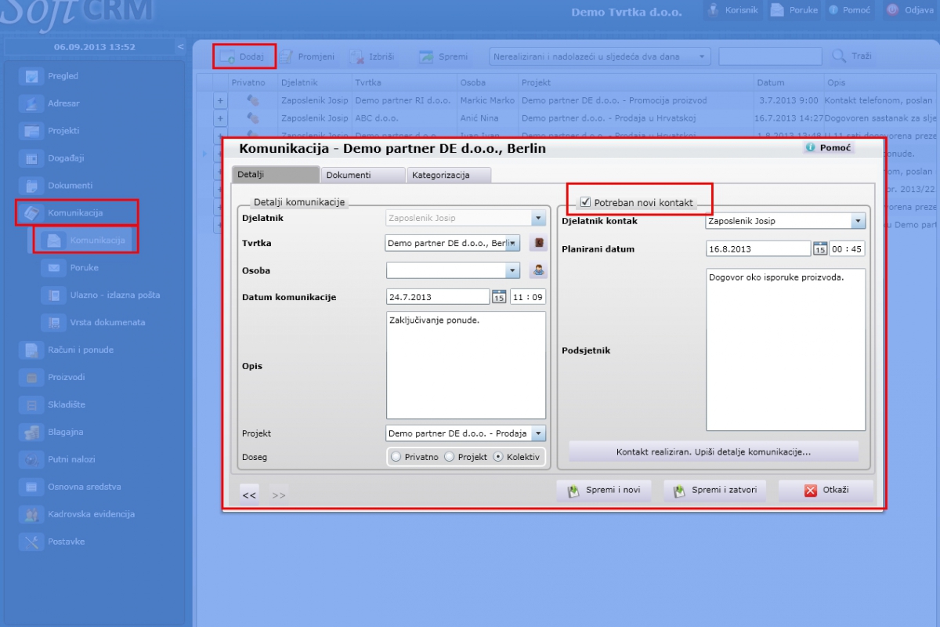Image resolution: width=940 pixels, height=627 pixels.
Task: Expand the ABC d.o.o. row
Action: (220, 118)
